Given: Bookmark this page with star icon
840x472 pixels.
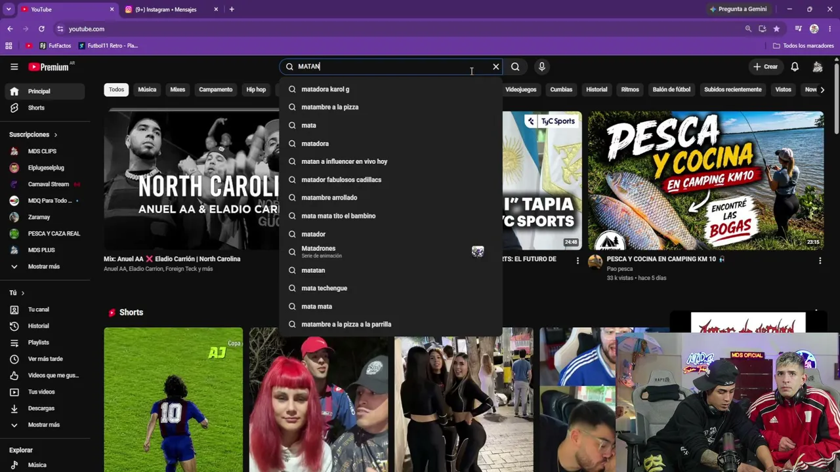Looking at the screenshot, I should pos(776,29).
